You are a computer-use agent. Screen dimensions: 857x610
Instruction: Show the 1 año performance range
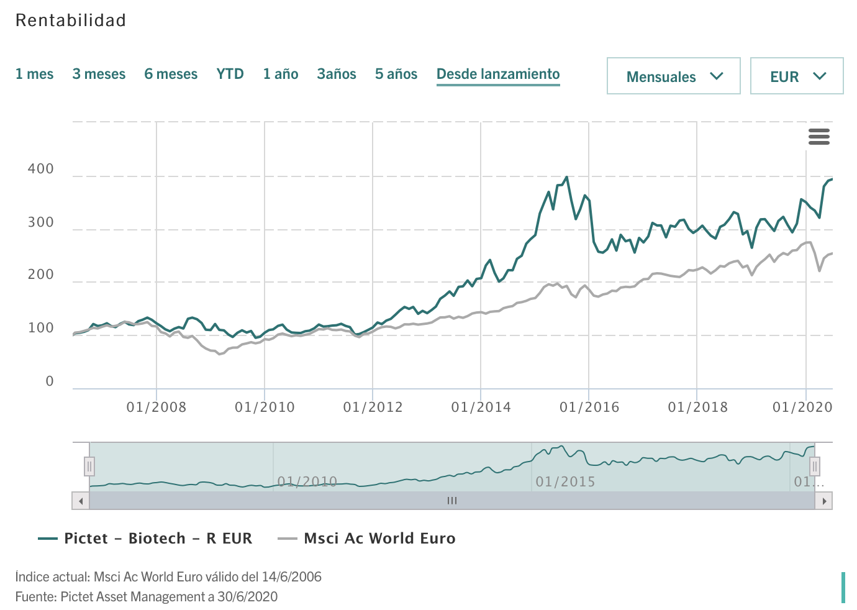click(x=280, y=75)
